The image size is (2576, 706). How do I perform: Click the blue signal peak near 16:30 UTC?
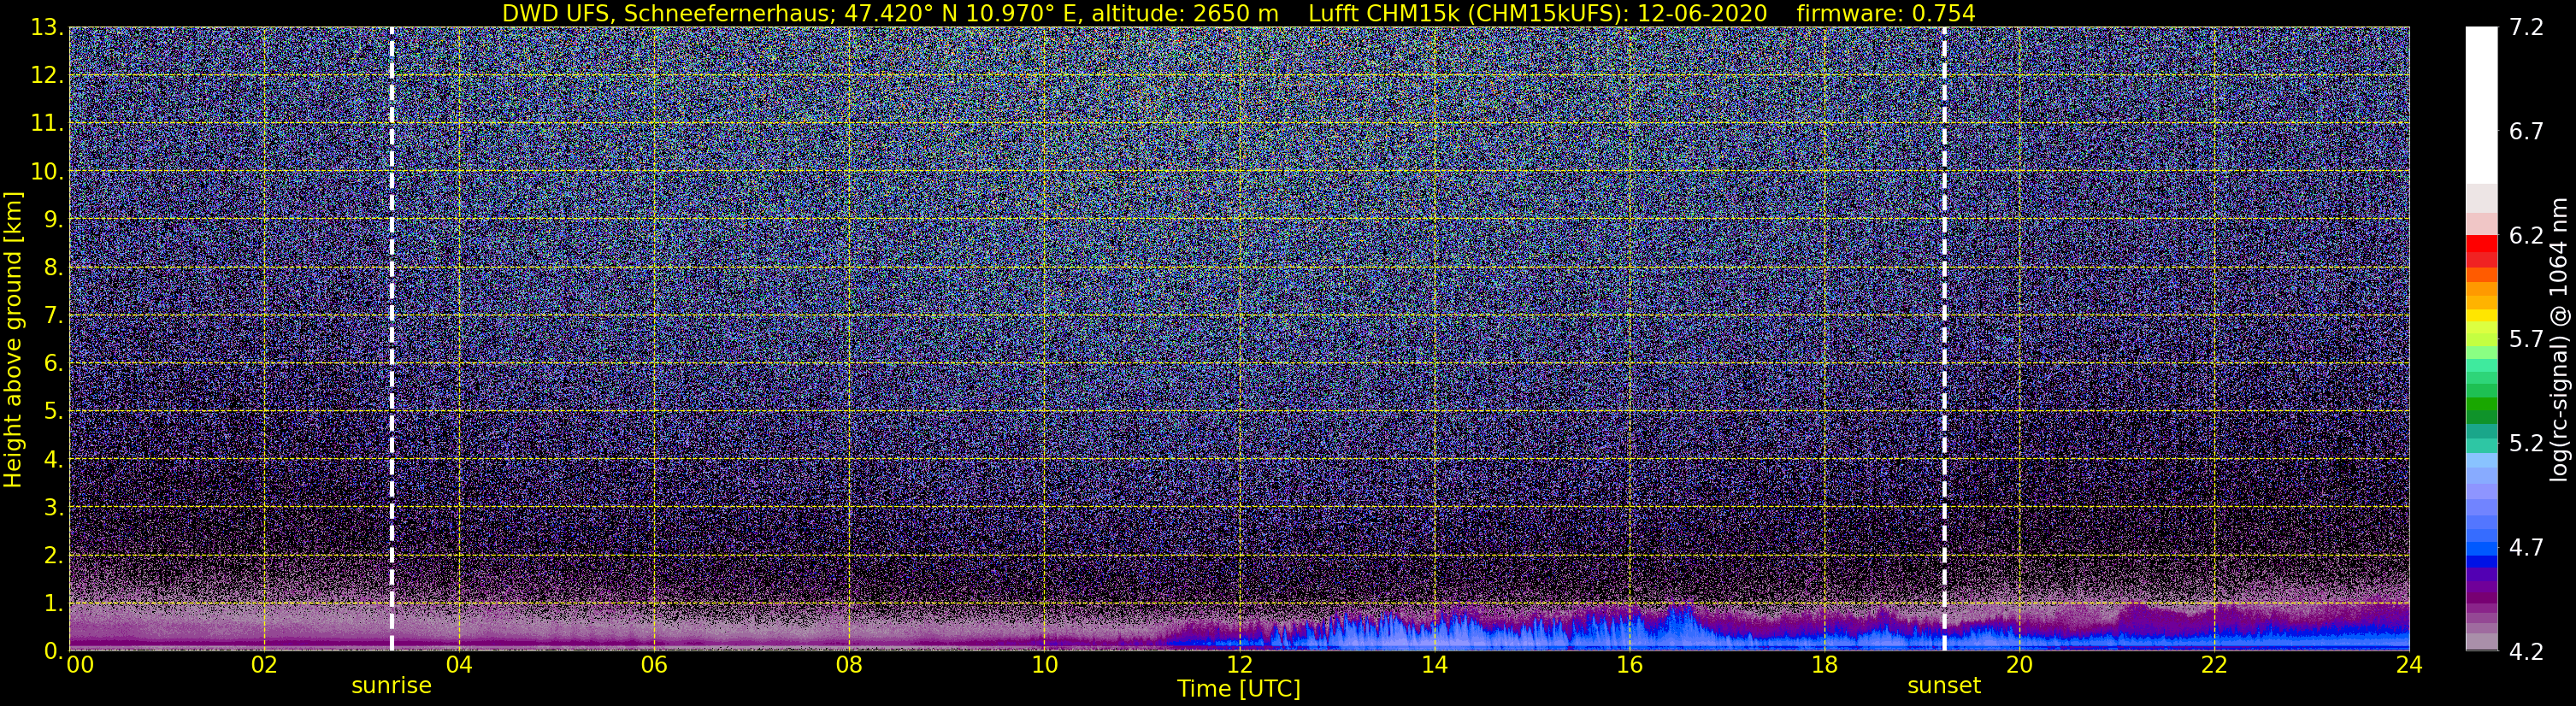pyautogui.click(x=1685, y=627)
